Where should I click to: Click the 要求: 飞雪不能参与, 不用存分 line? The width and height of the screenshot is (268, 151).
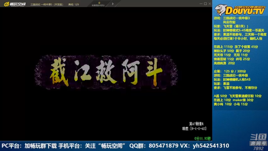coord(236,88)
